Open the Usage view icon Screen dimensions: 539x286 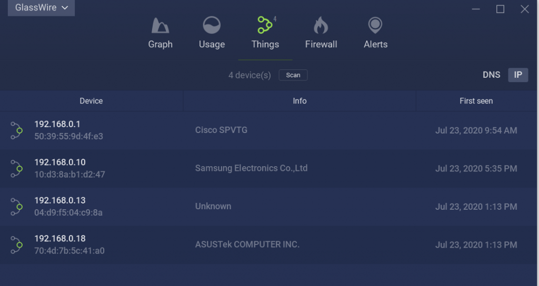pyautogui.click(x=212, y=25)
